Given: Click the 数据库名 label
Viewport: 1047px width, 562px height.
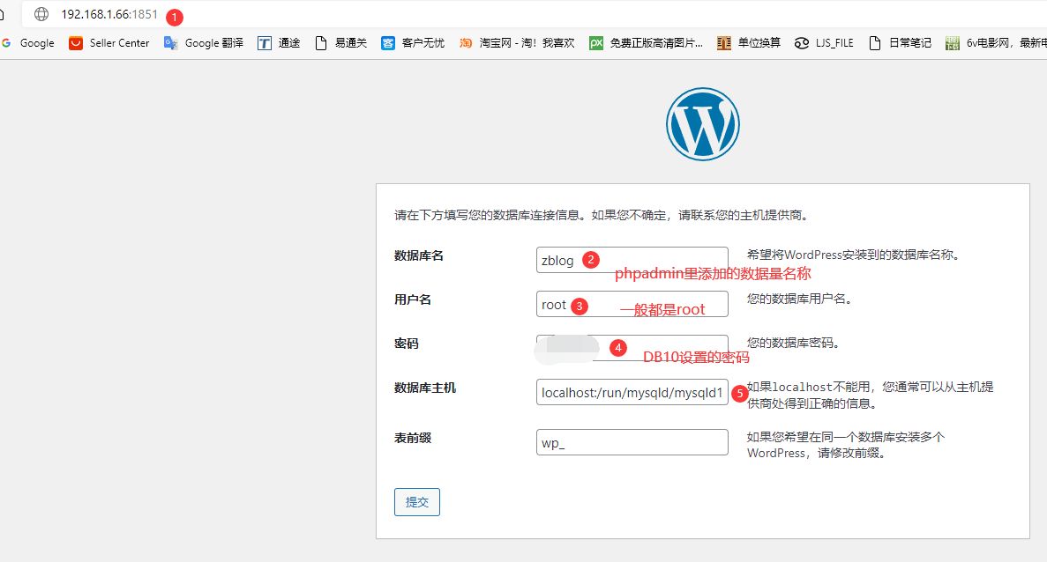Looking at the screenshot, I should [419, 255].
